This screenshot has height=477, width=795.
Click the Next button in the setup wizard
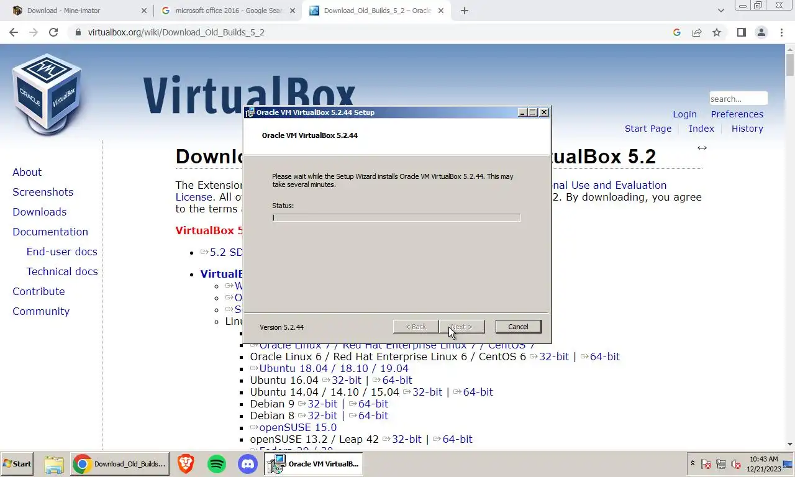pyautogui.click(x=461, y=327)
